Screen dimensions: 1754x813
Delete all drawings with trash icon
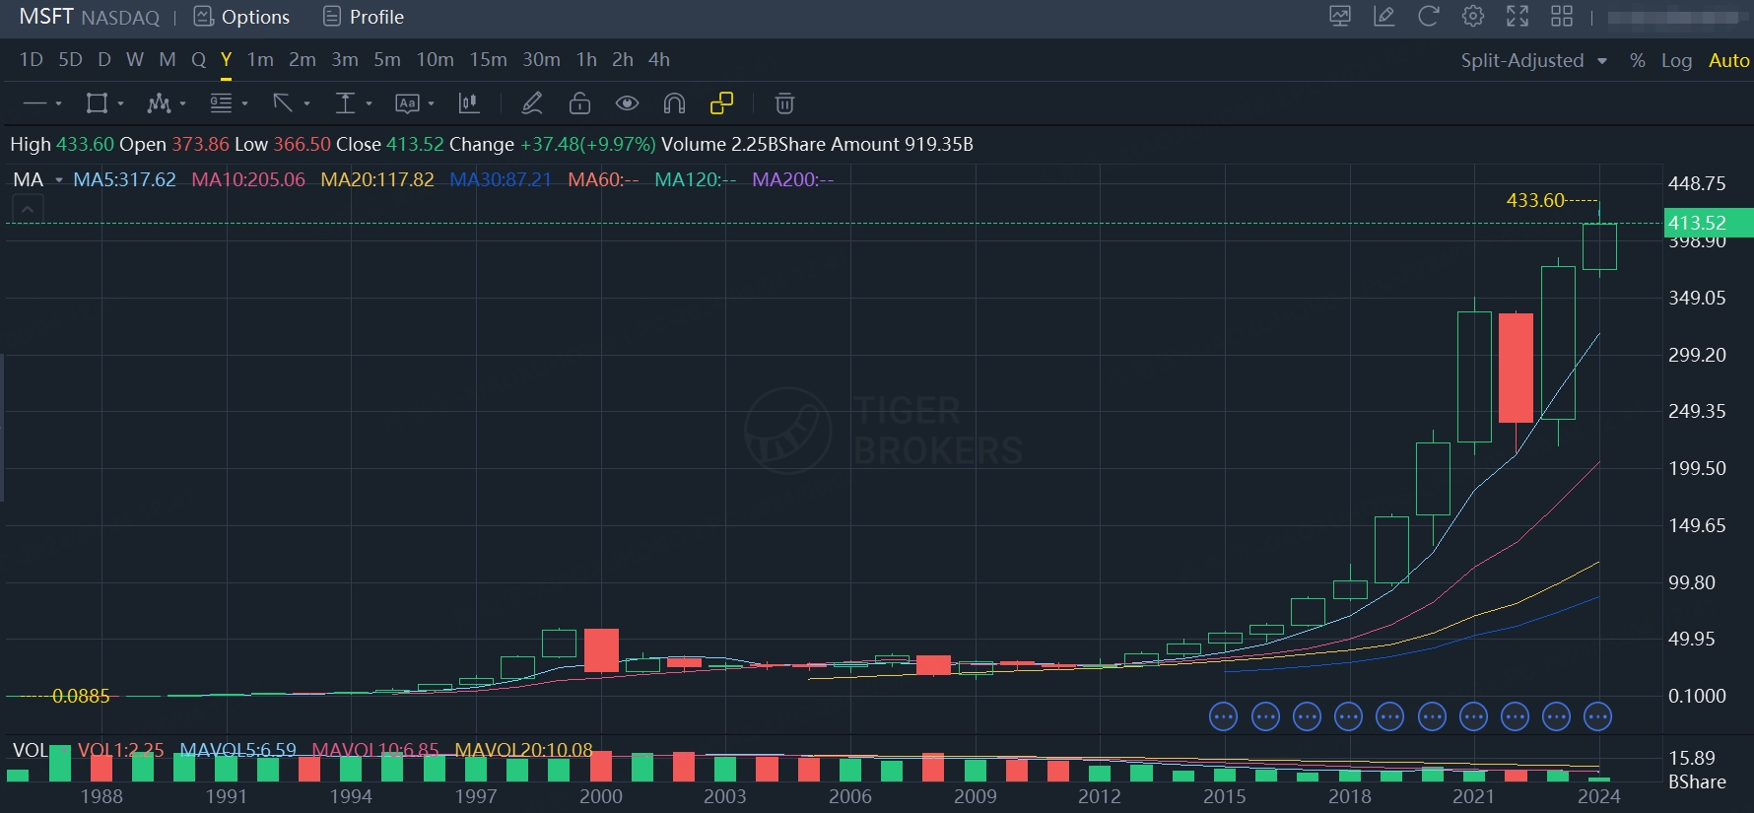(x=784, y=103)
